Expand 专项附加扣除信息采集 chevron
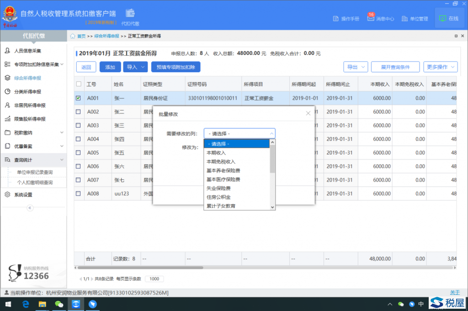The image size is (468, 311). click(x=62, y=64)
